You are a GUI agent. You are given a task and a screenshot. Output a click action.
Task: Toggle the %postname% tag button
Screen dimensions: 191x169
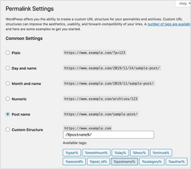(125, 162)
